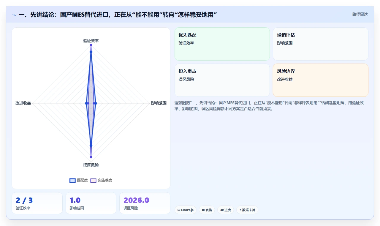
Task: Select the 表格 tag
Action: (x=207, y=210)
